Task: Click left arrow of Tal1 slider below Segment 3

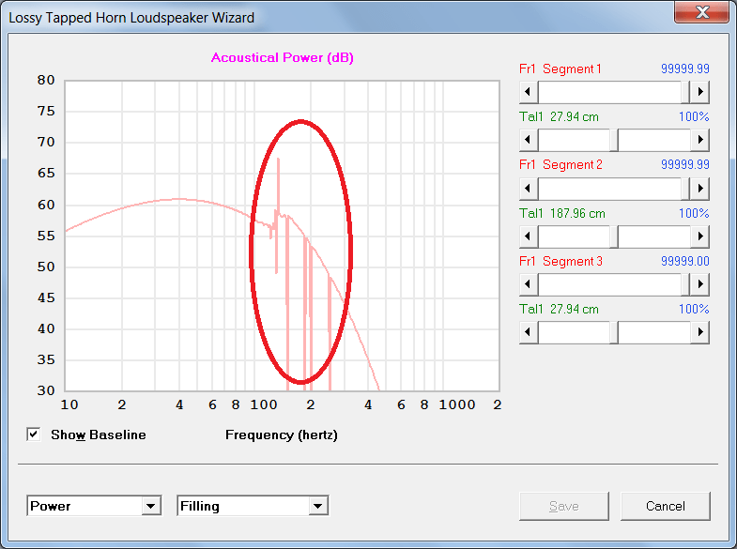Action: [x=529, y=332]
